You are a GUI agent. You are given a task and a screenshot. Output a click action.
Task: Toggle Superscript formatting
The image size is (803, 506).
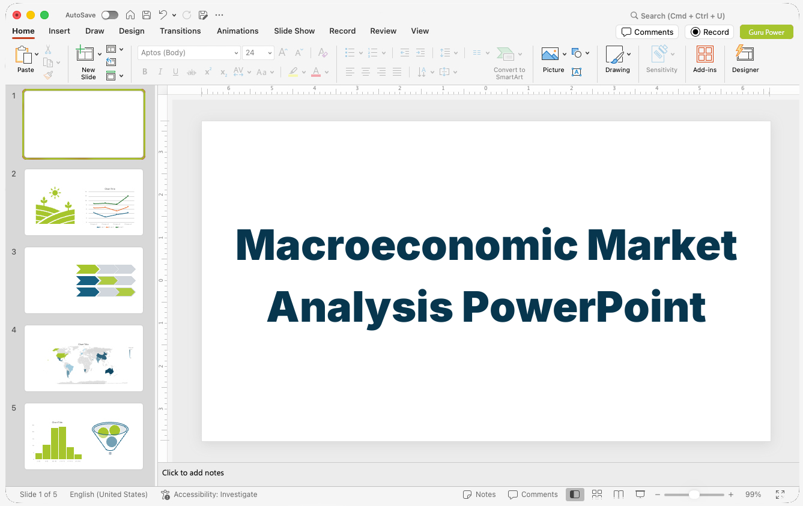[208, 72]
